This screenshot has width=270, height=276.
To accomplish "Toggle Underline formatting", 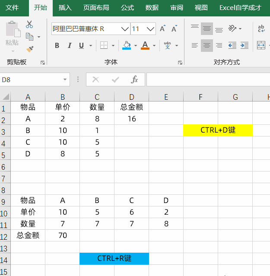I will [x=81, y=45].
